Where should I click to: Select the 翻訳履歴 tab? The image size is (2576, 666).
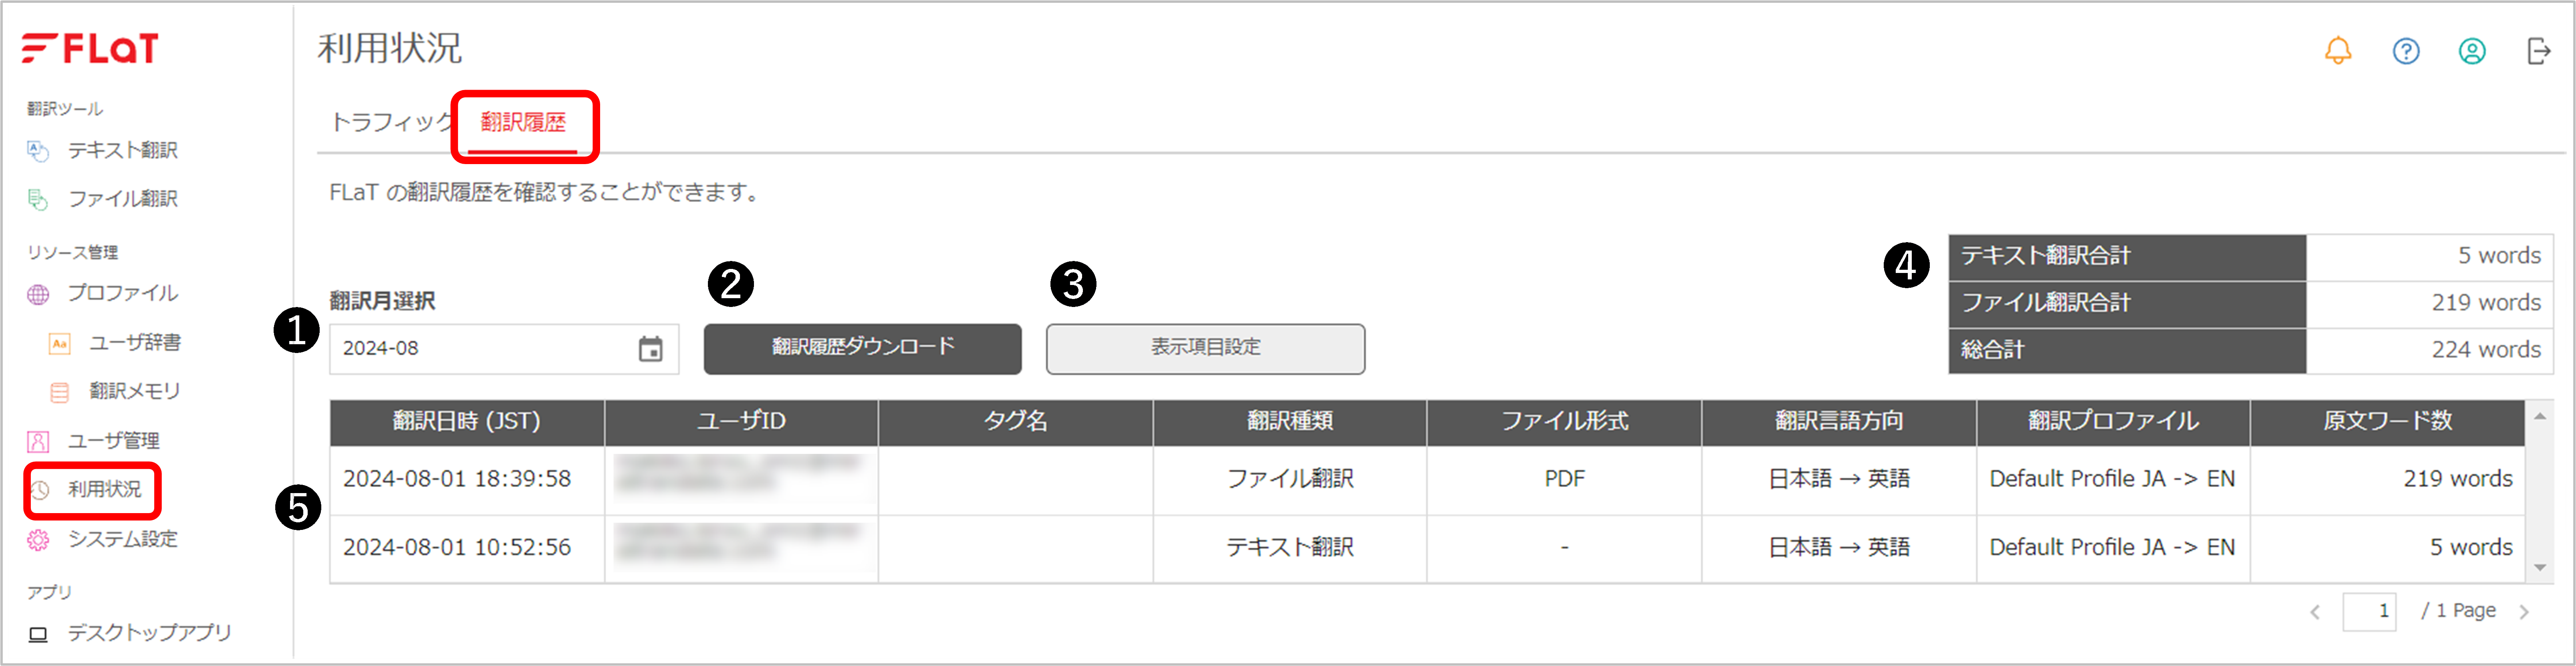click(x=523, y=122)
